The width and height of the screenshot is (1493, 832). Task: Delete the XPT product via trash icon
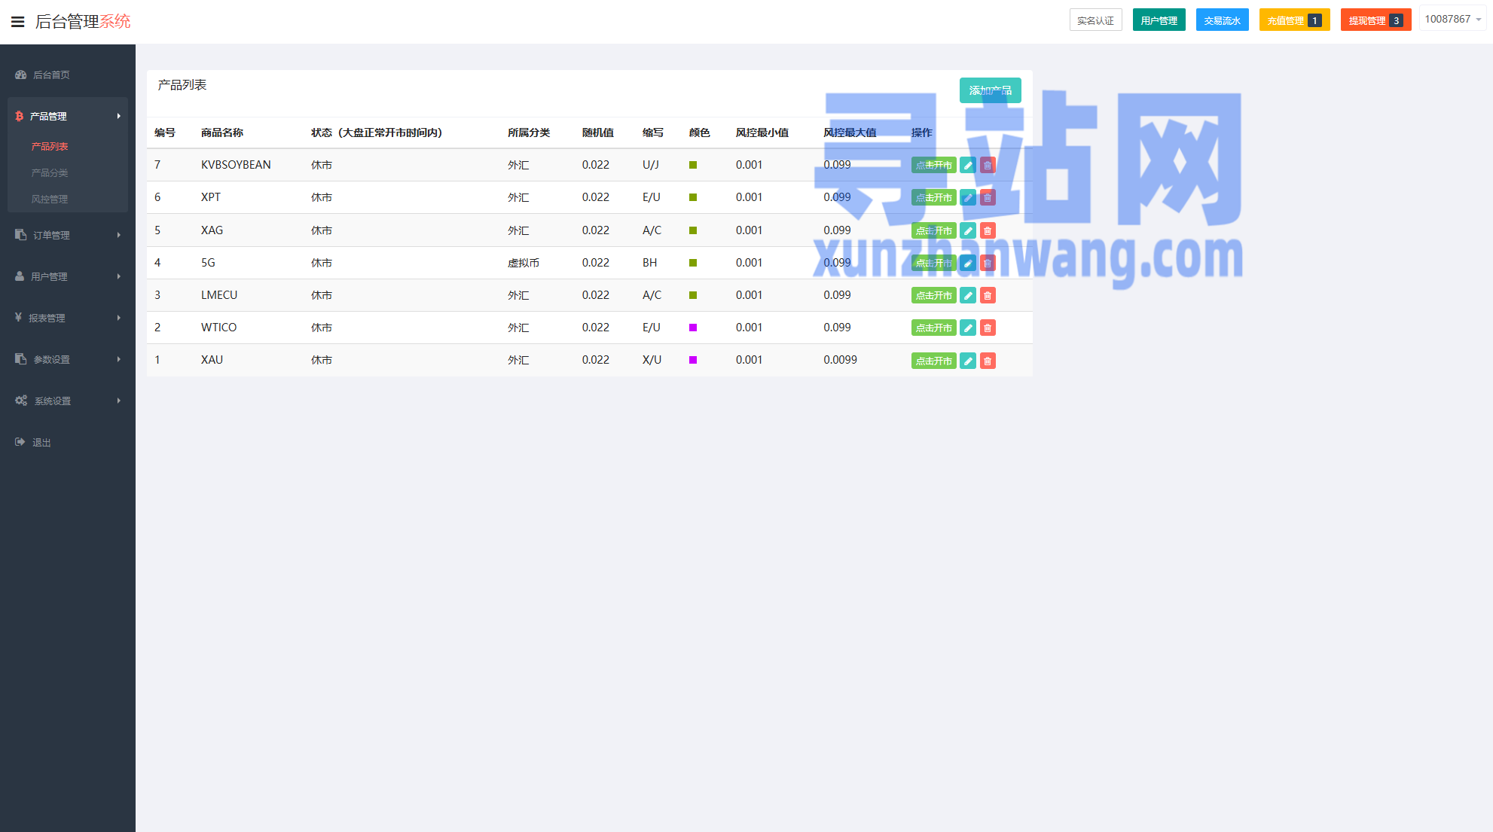(988, 197)
